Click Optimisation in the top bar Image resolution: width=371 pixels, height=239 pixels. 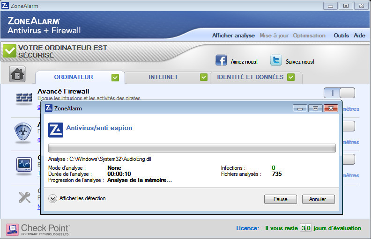(x=309, y=36)
